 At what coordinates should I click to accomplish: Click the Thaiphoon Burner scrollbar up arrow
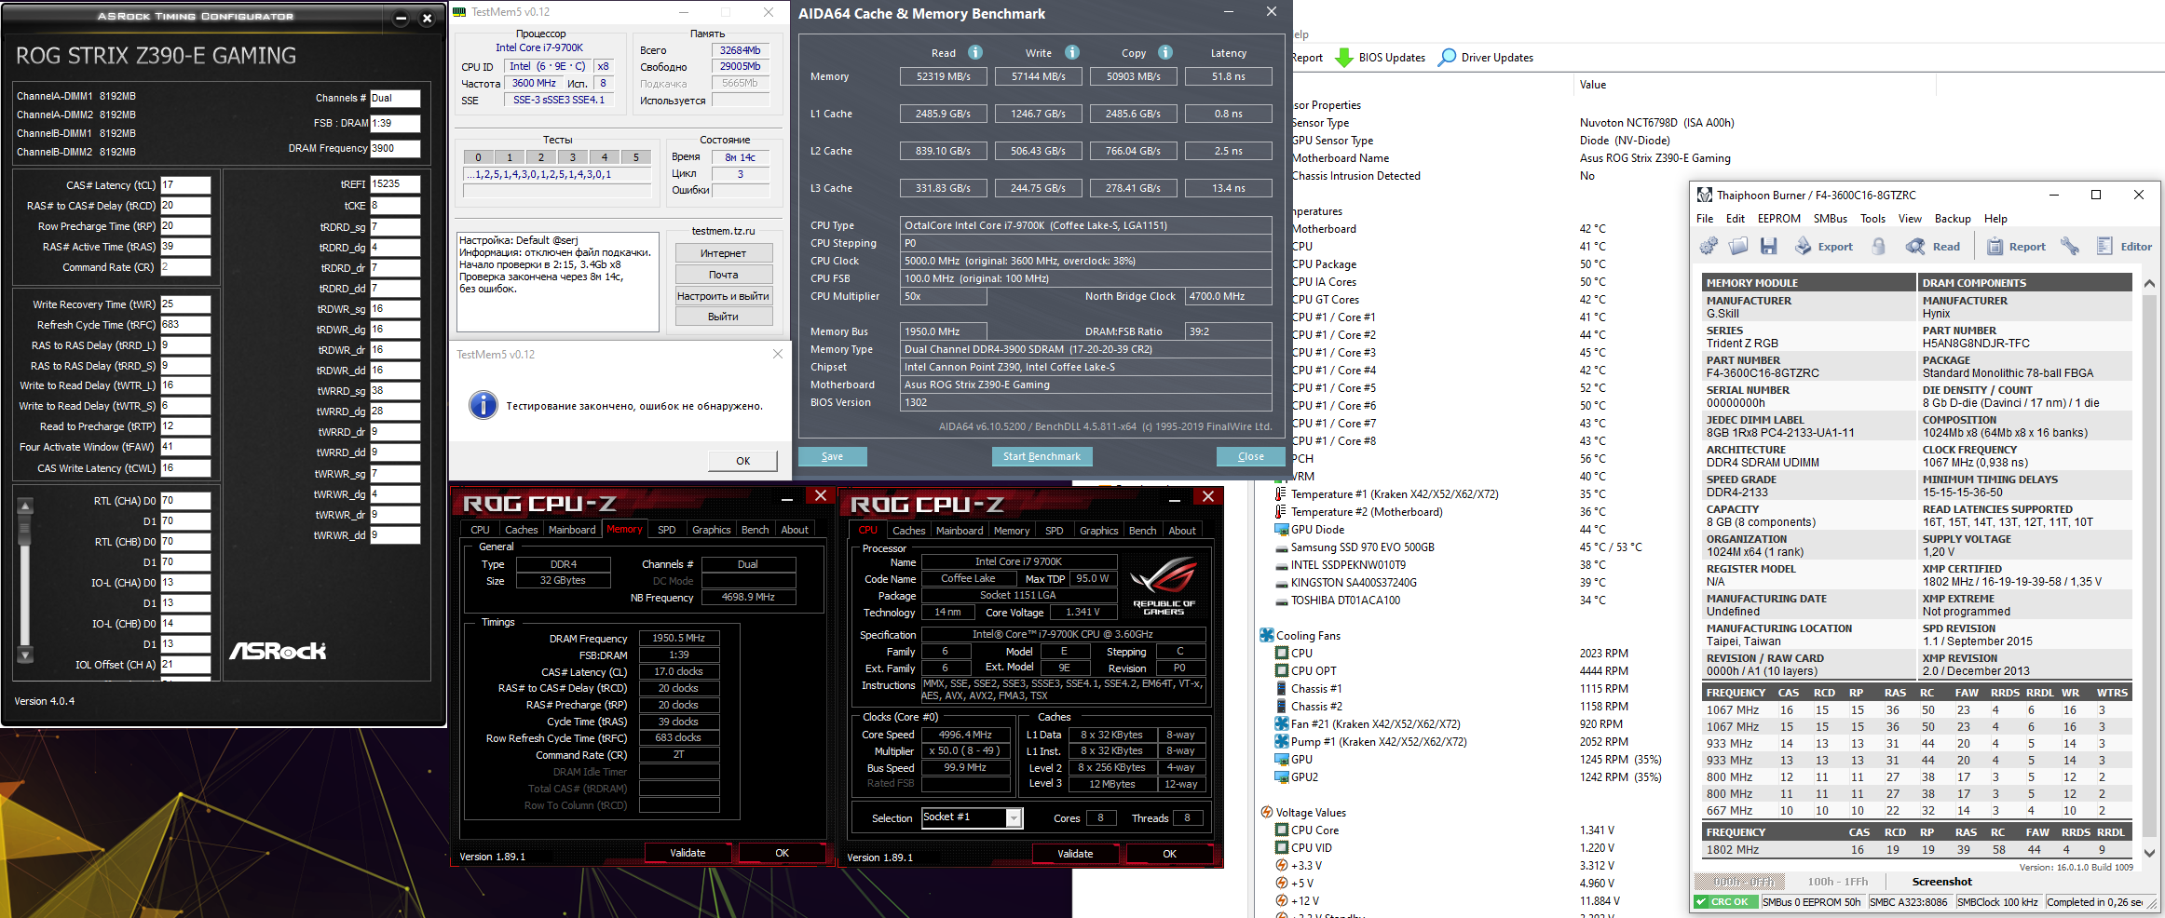click(2149, 283)
